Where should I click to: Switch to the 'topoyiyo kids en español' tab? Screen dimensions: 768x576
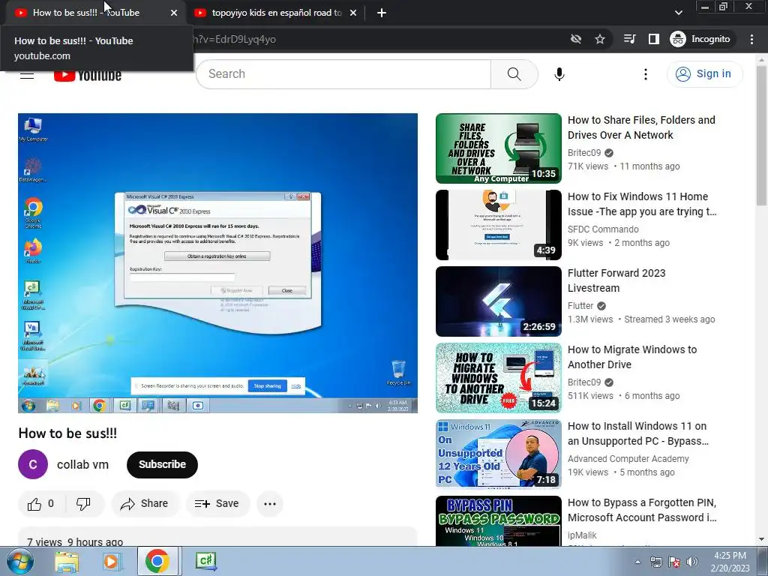pyautogui.click(x=277, y=13)
